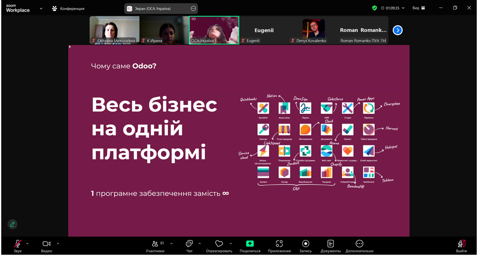The height and width of the screenshot is (256, 478).
Task: Click the Dashboard app icon on slide
Action: point(368,172)
